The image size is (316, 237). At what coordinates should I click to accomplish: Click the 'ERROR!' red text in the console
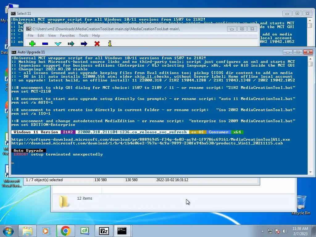click(21, 154)
